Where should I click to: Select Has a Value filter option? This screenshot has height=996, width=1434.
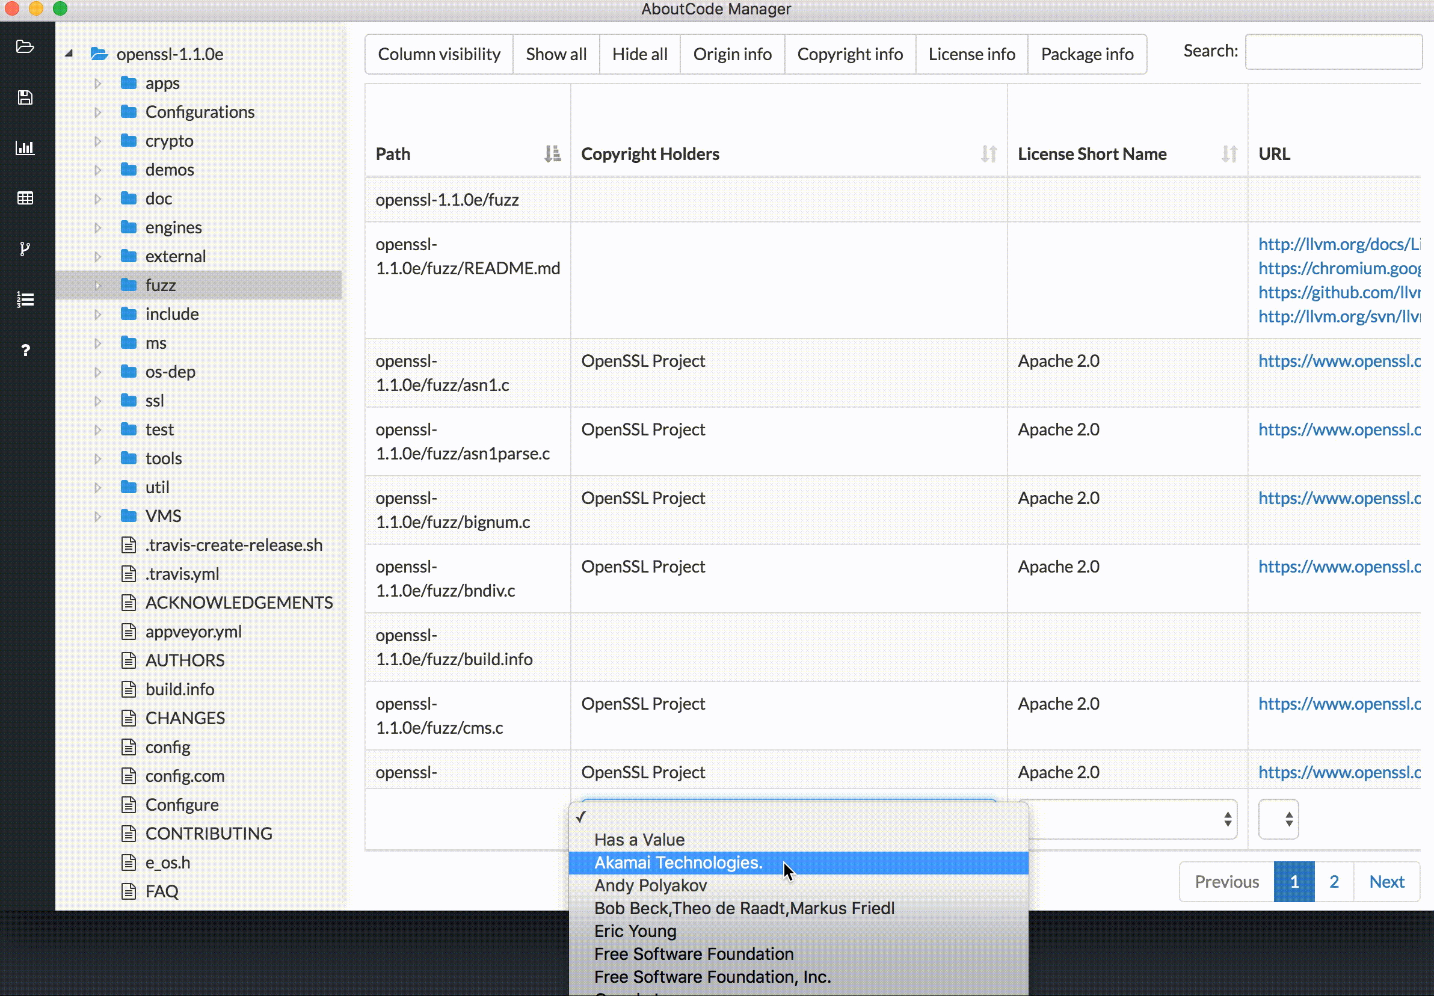coord(639,840)
